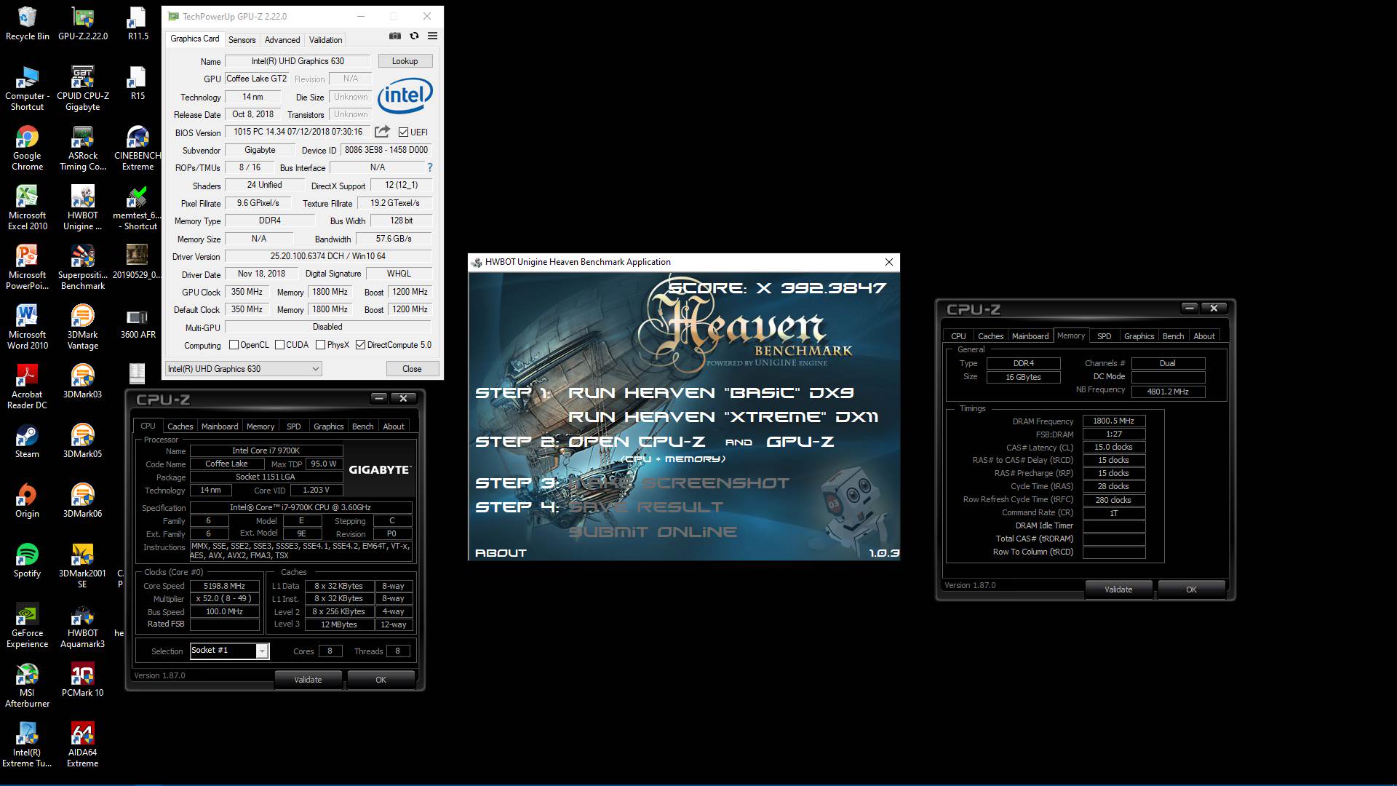
Task: Click GPU-Z screenshot camera icon
Action: [x=394, y=36]
